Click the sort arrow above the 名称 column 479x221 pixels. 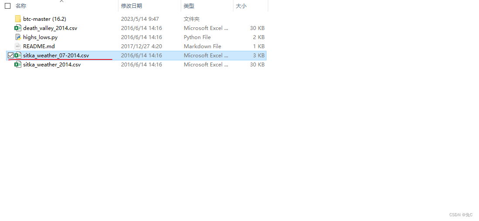(x=62, y=1)
